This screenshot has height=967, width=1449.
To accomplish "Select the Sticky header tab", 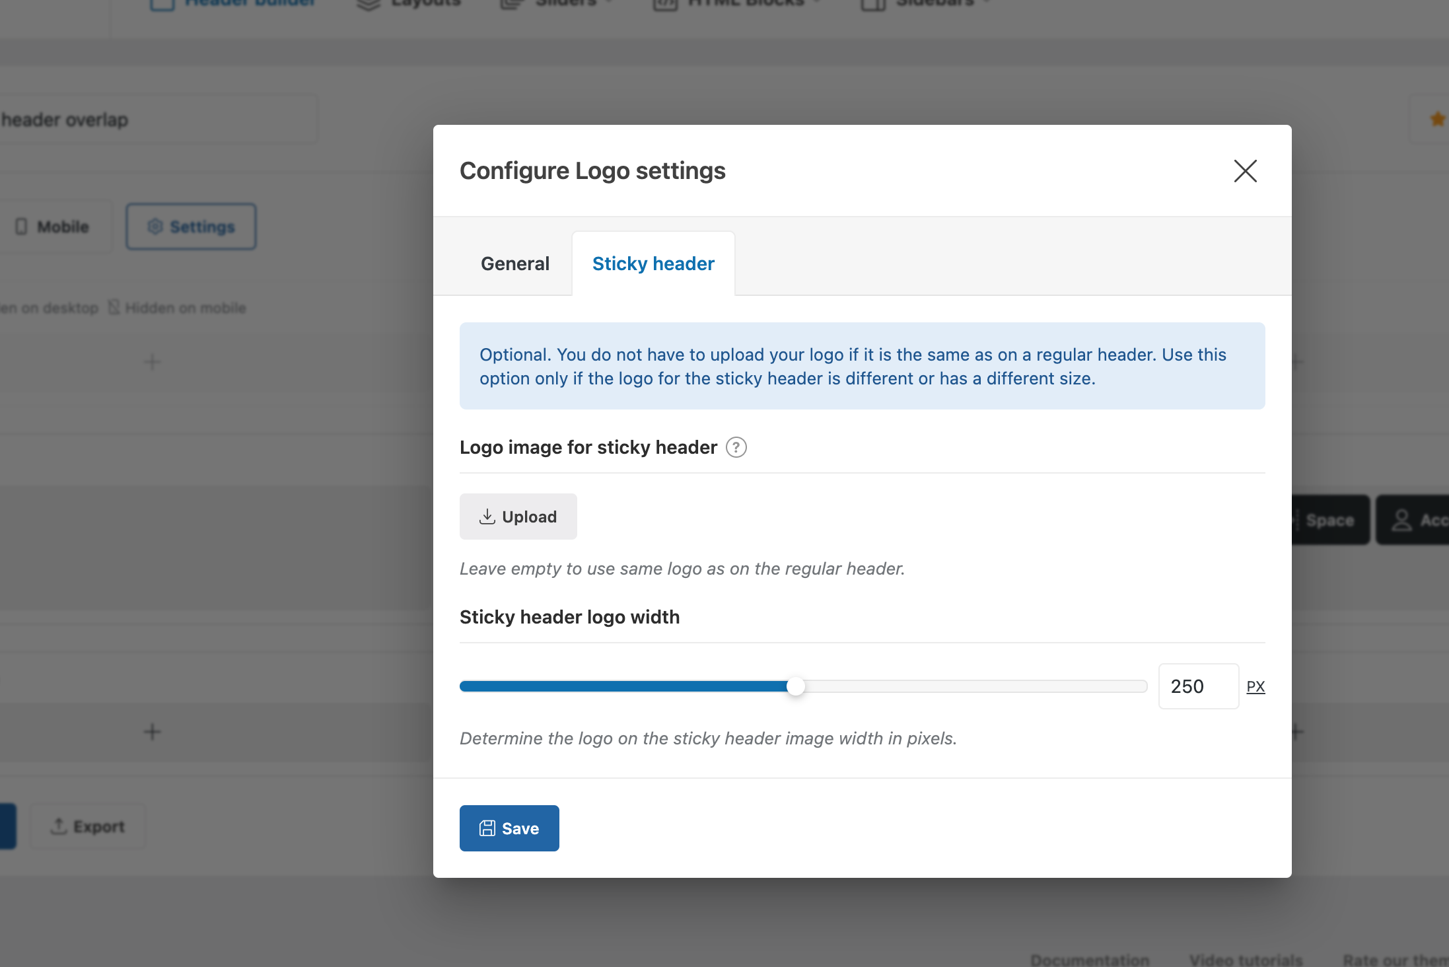I will (653, 264).
